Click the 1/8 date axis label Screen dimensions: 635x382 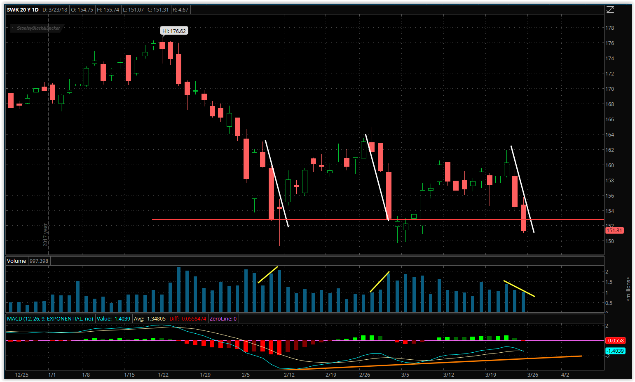point(86,375)
